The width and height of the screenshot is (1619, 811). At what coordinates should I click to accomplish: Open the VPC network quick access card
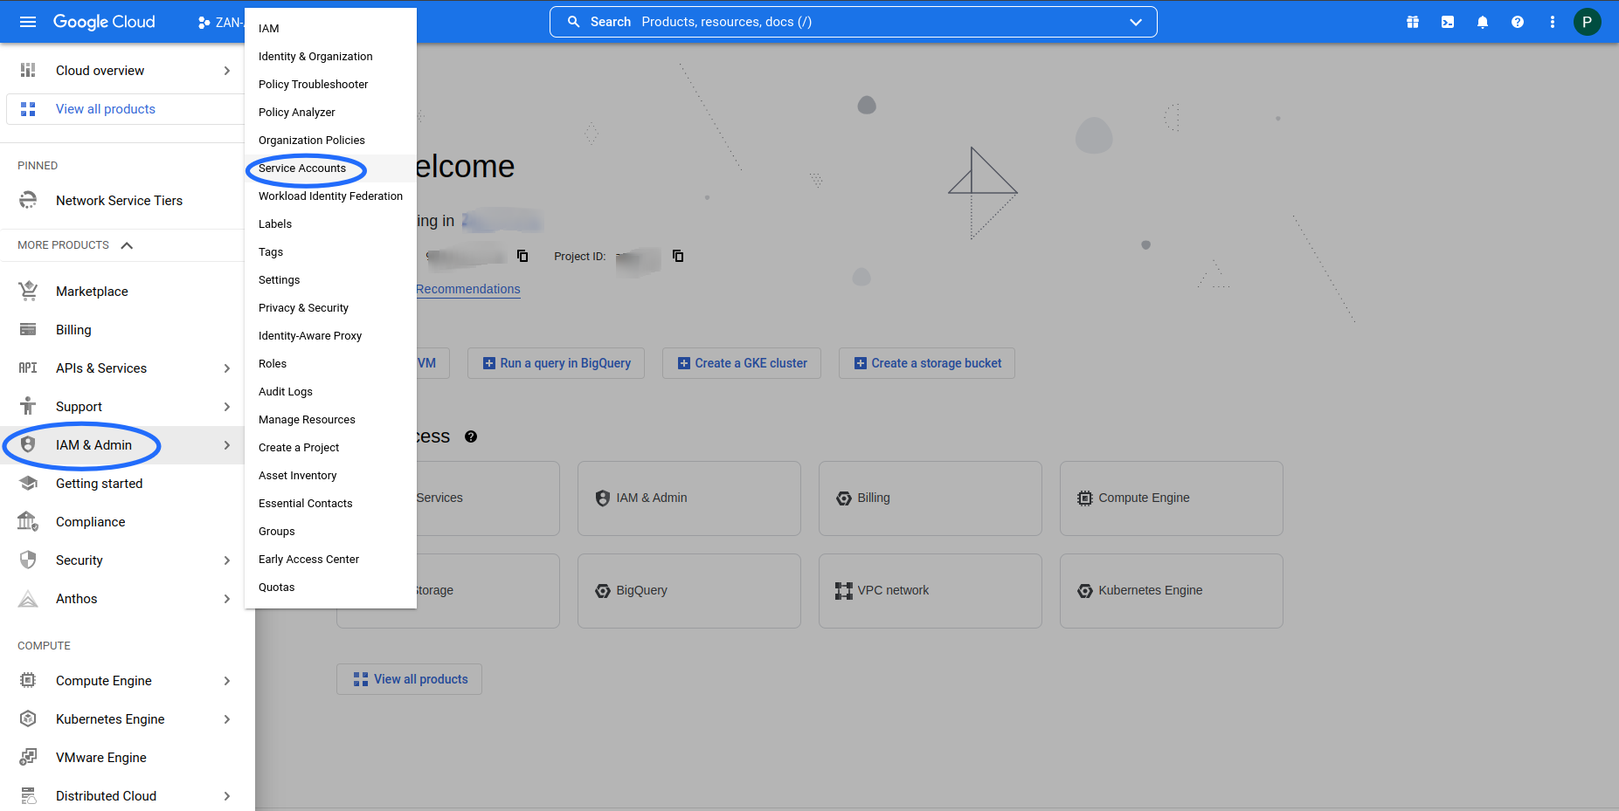point(931,591)
